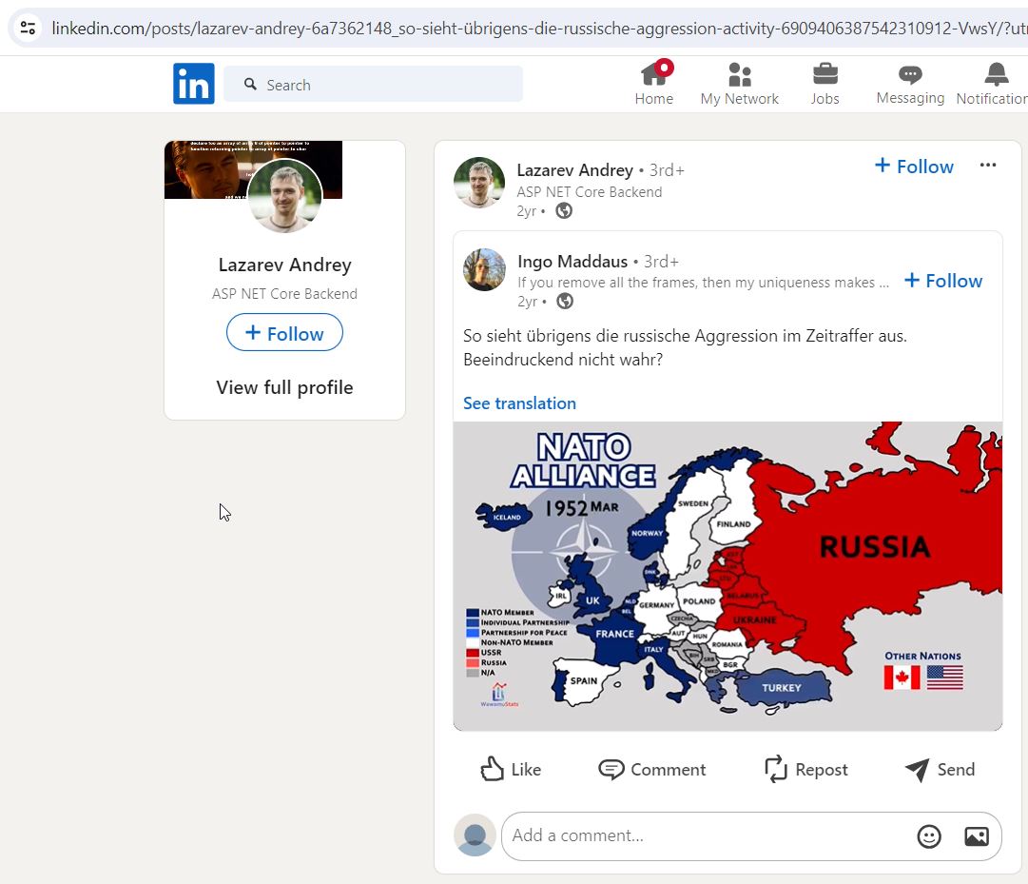Open the Messaging speech bubble icon
Viewport: 1028px width, 884px height.
tap(910, 74)
